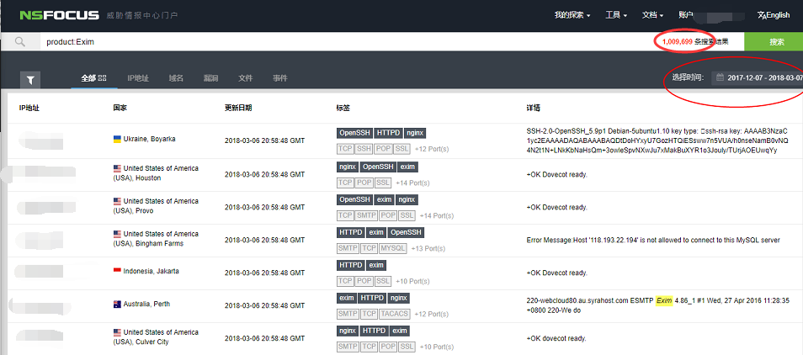Select the 域名 tab
Screen dimensions: 803x355
pyautogui.click(x=176, y=78)
